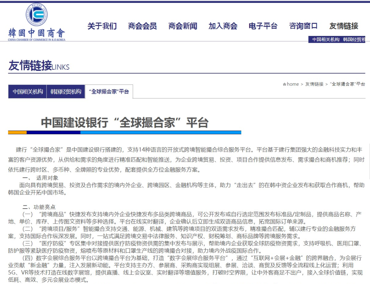Screen dimensions: 370x284
Task: Click 友情链接 in the breadcrumb trail
Action: point(314,84)
